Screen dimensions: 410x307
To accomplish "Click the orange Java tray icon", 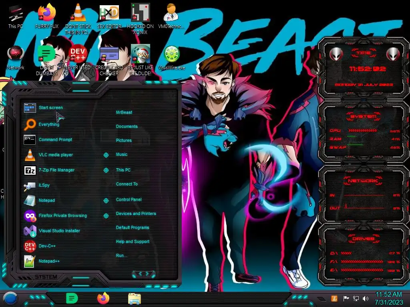I will tap(334, 298).
